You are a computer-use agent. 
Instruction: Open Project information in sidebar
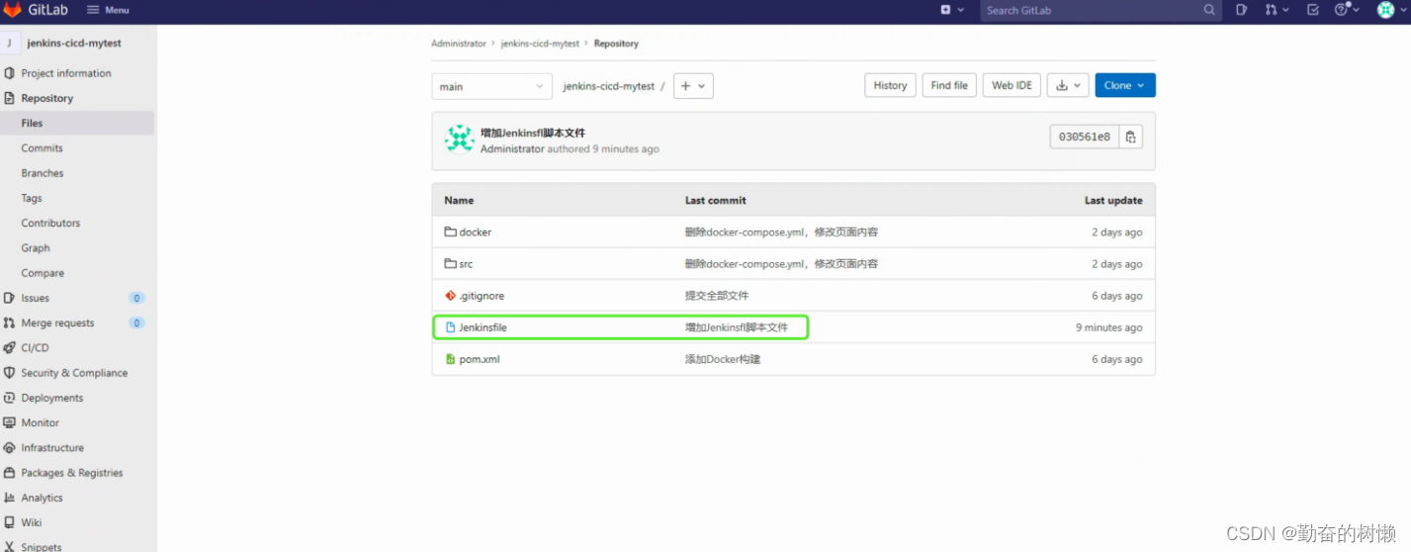click(66, 73)
